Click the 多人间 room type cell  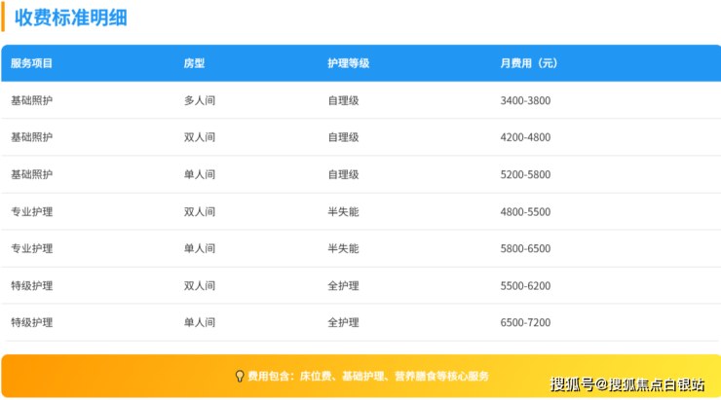(200, 100)
